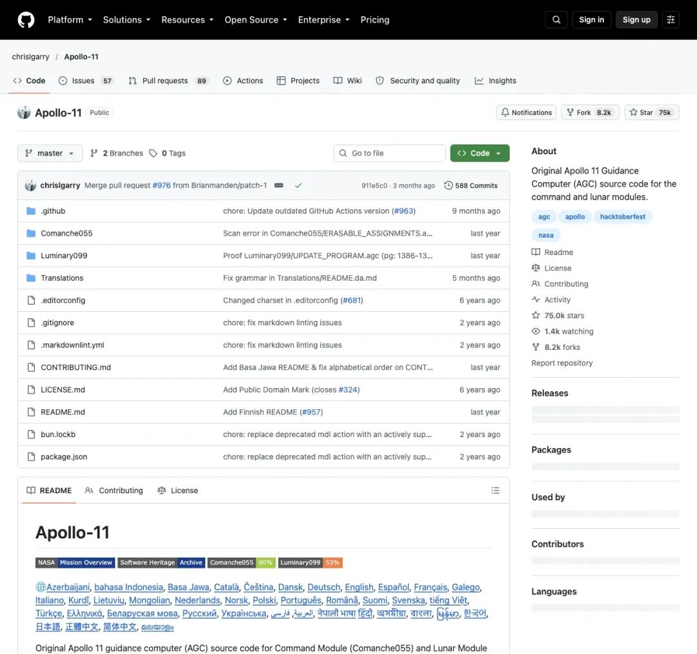Screen dimensions: 697x654
Task: View the 75.0k stars link
Action: tap(558, 315)
